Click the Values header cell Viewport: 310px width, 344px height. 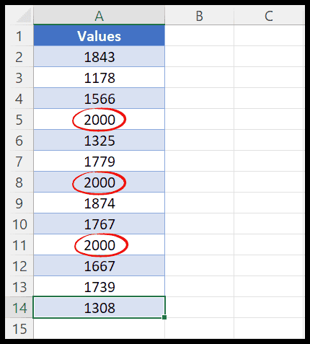[99, 35]
